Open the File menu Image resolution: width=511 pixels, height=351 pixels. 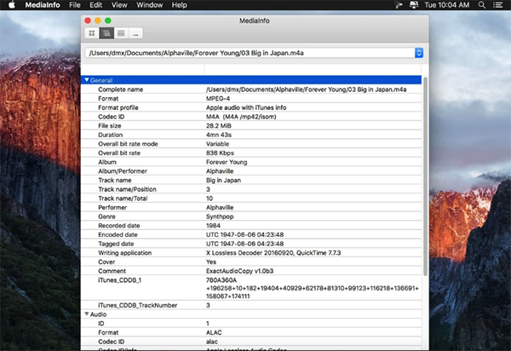[x=75, y=5]
